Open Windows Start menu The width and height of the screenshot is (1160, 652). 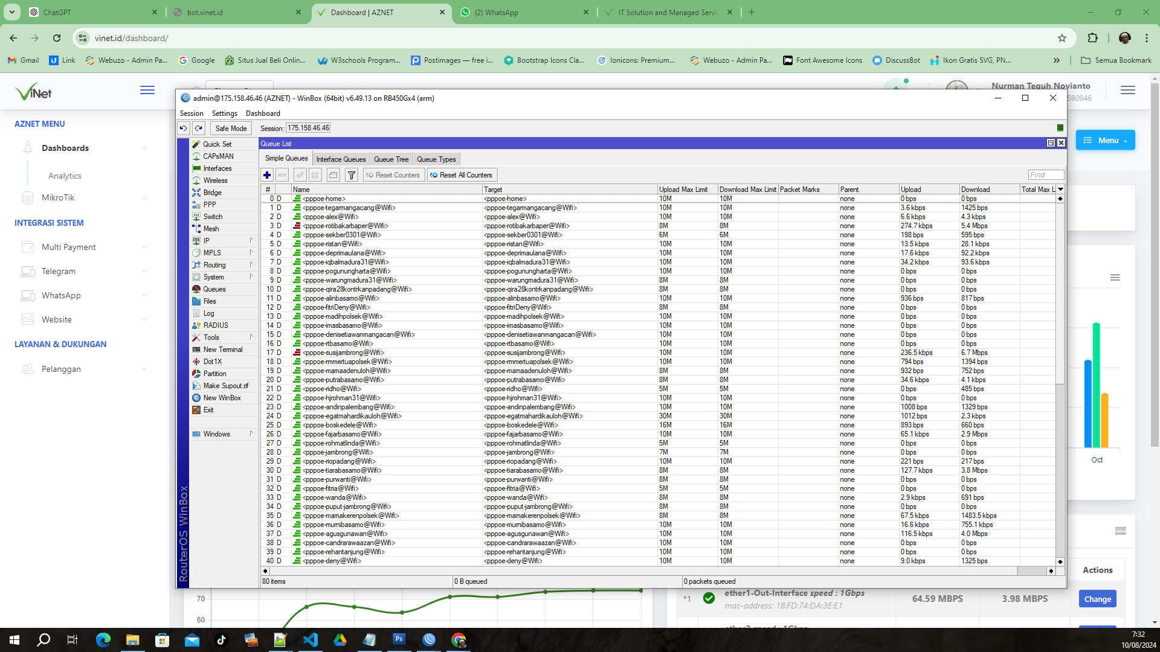coord(14,640)
